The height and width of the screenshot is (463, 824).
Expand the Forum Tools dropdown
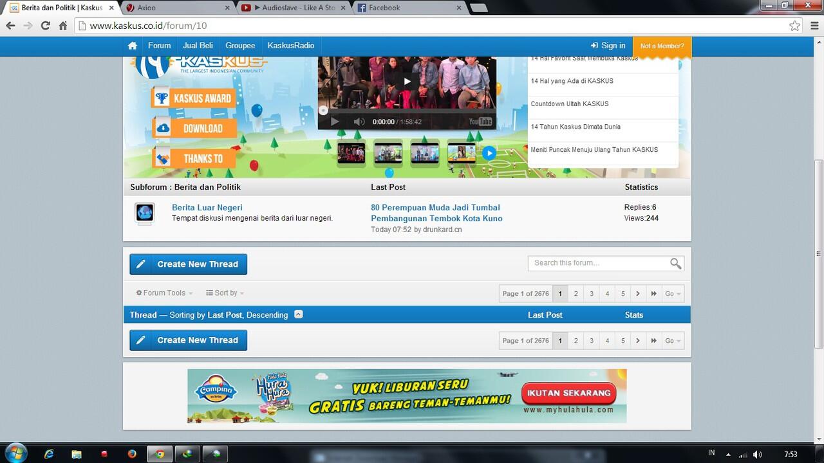(164, 293)
